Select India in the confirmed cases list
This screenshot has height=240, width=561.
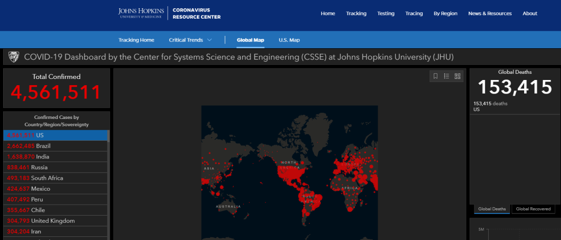pos(55,157)
